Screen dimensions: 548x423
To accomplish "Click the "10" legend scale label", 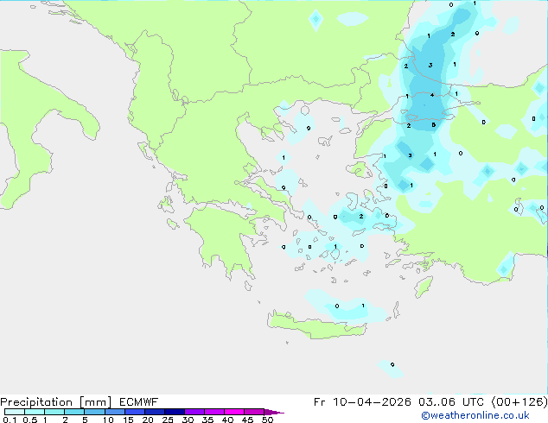I will [108, 420].
